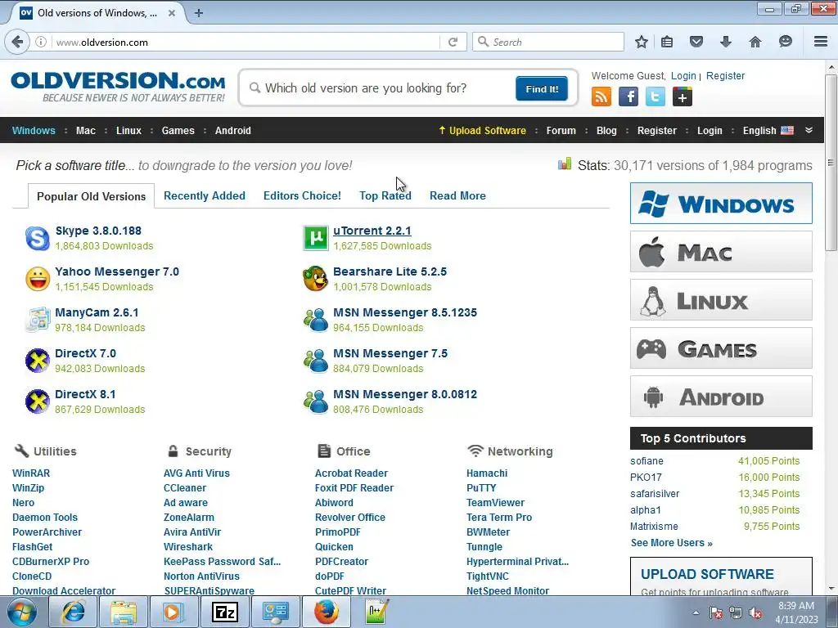Image resolution: width=838 pixels, height=628 pixels.
Task: Click the page vertical scrollbar thumb
Action: click(x=831, y=163)
